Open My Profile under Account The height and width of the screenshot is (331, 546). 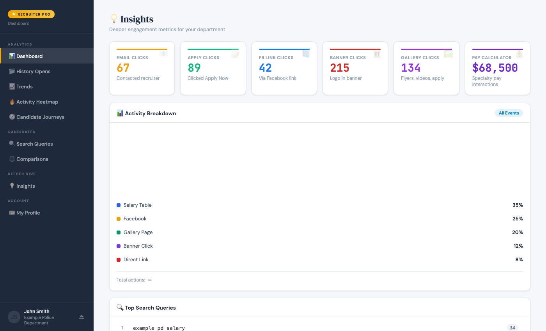tap(28, 213)
